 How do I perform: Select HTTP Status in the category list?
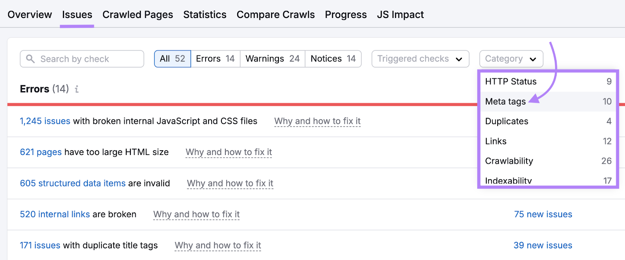pos(510,82)
